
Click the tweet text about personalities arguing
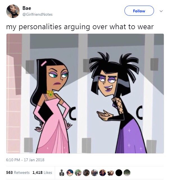[x=80, y=27]
